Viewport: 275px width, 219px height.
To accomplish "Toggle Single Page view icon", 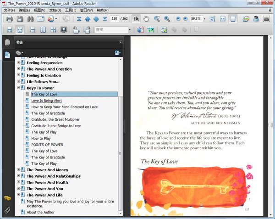I will [x=20, y=30].
